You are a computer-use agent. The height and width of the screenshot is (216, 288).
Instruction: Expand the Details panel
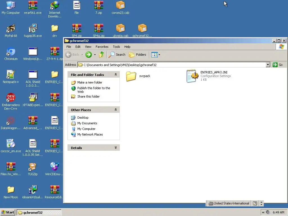click(x=116, y=148)
